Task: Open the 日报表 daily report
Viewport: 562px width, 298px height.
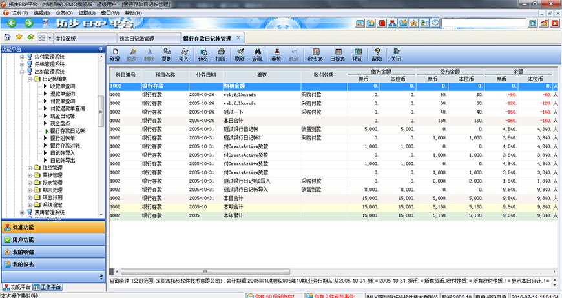Action: pos(337,54)
